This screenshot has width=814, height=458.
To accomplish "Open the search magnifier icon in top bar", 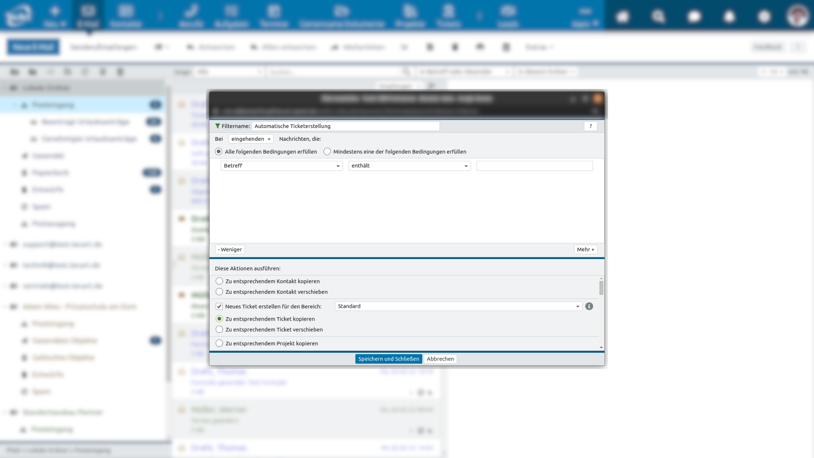I will point(658,17).
